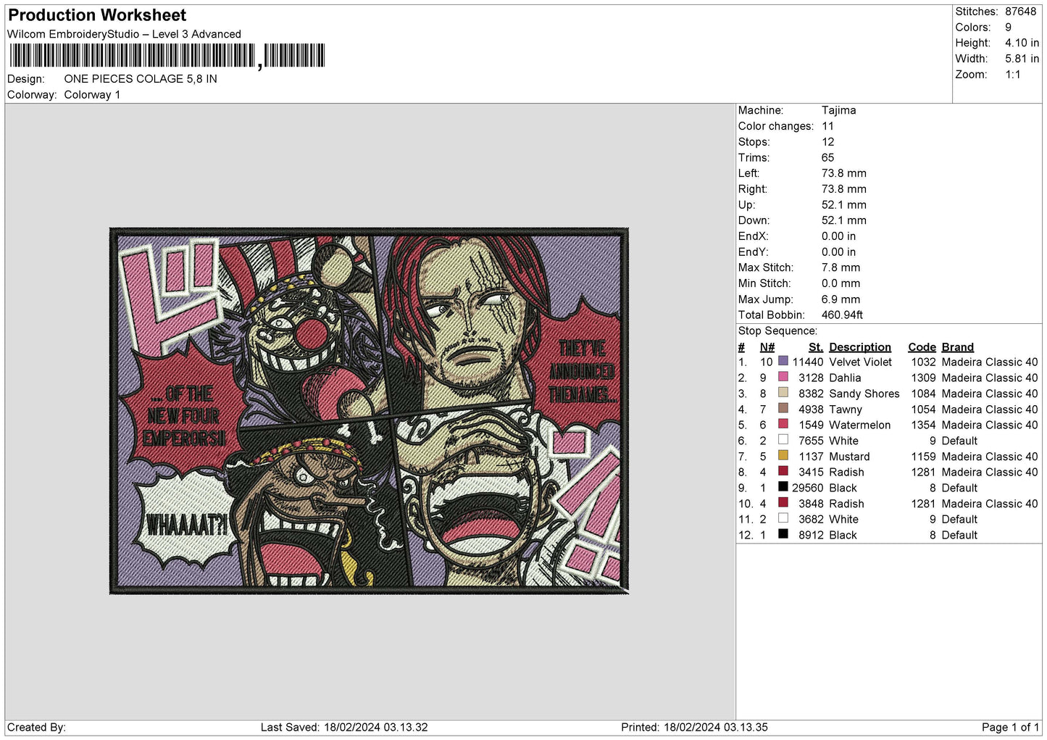Viewport: 1047px width, 740px height.
Task: Select stitch count '11440' in stop 1
Action: (808, 362)
